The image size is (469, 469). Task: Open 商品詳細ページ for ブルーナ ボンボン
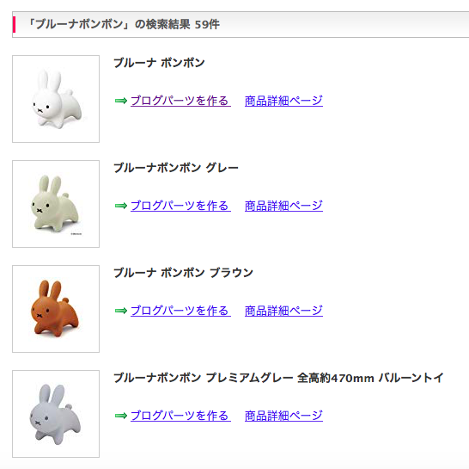click(283, 101)
